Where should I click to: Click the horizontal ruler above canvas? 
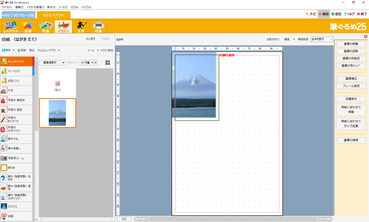[x=227, y=48]
